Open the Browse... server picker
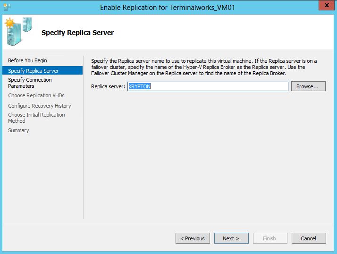This screenshot has height=254, width=337. tap(308, 86)
